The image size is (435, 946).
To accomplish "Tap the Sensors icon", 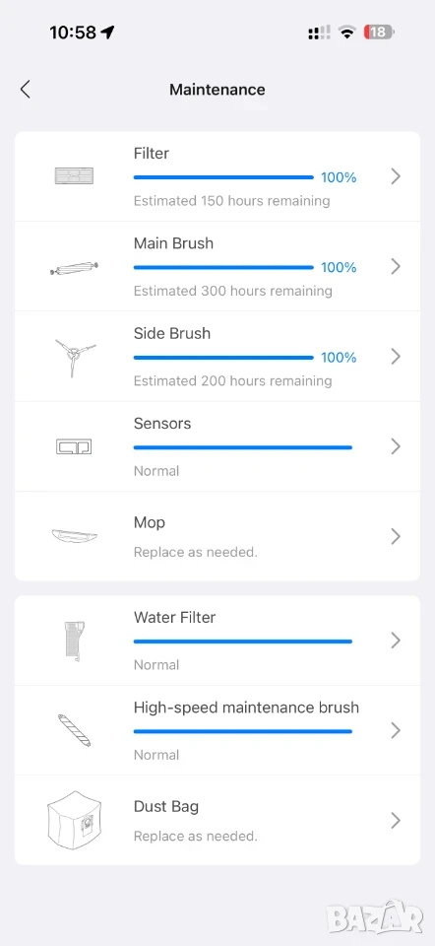I will (x=74, y=446).
